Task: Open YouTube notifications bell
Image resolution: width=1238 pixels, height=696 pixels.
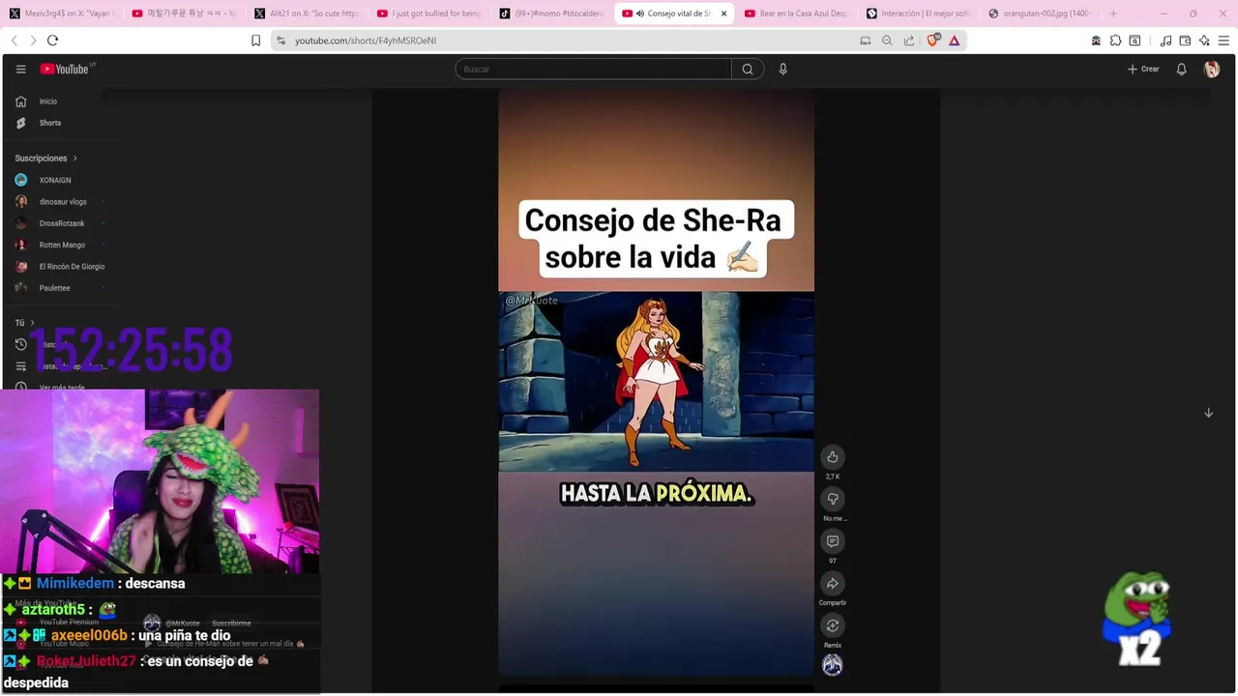Action: point(1181,69)
